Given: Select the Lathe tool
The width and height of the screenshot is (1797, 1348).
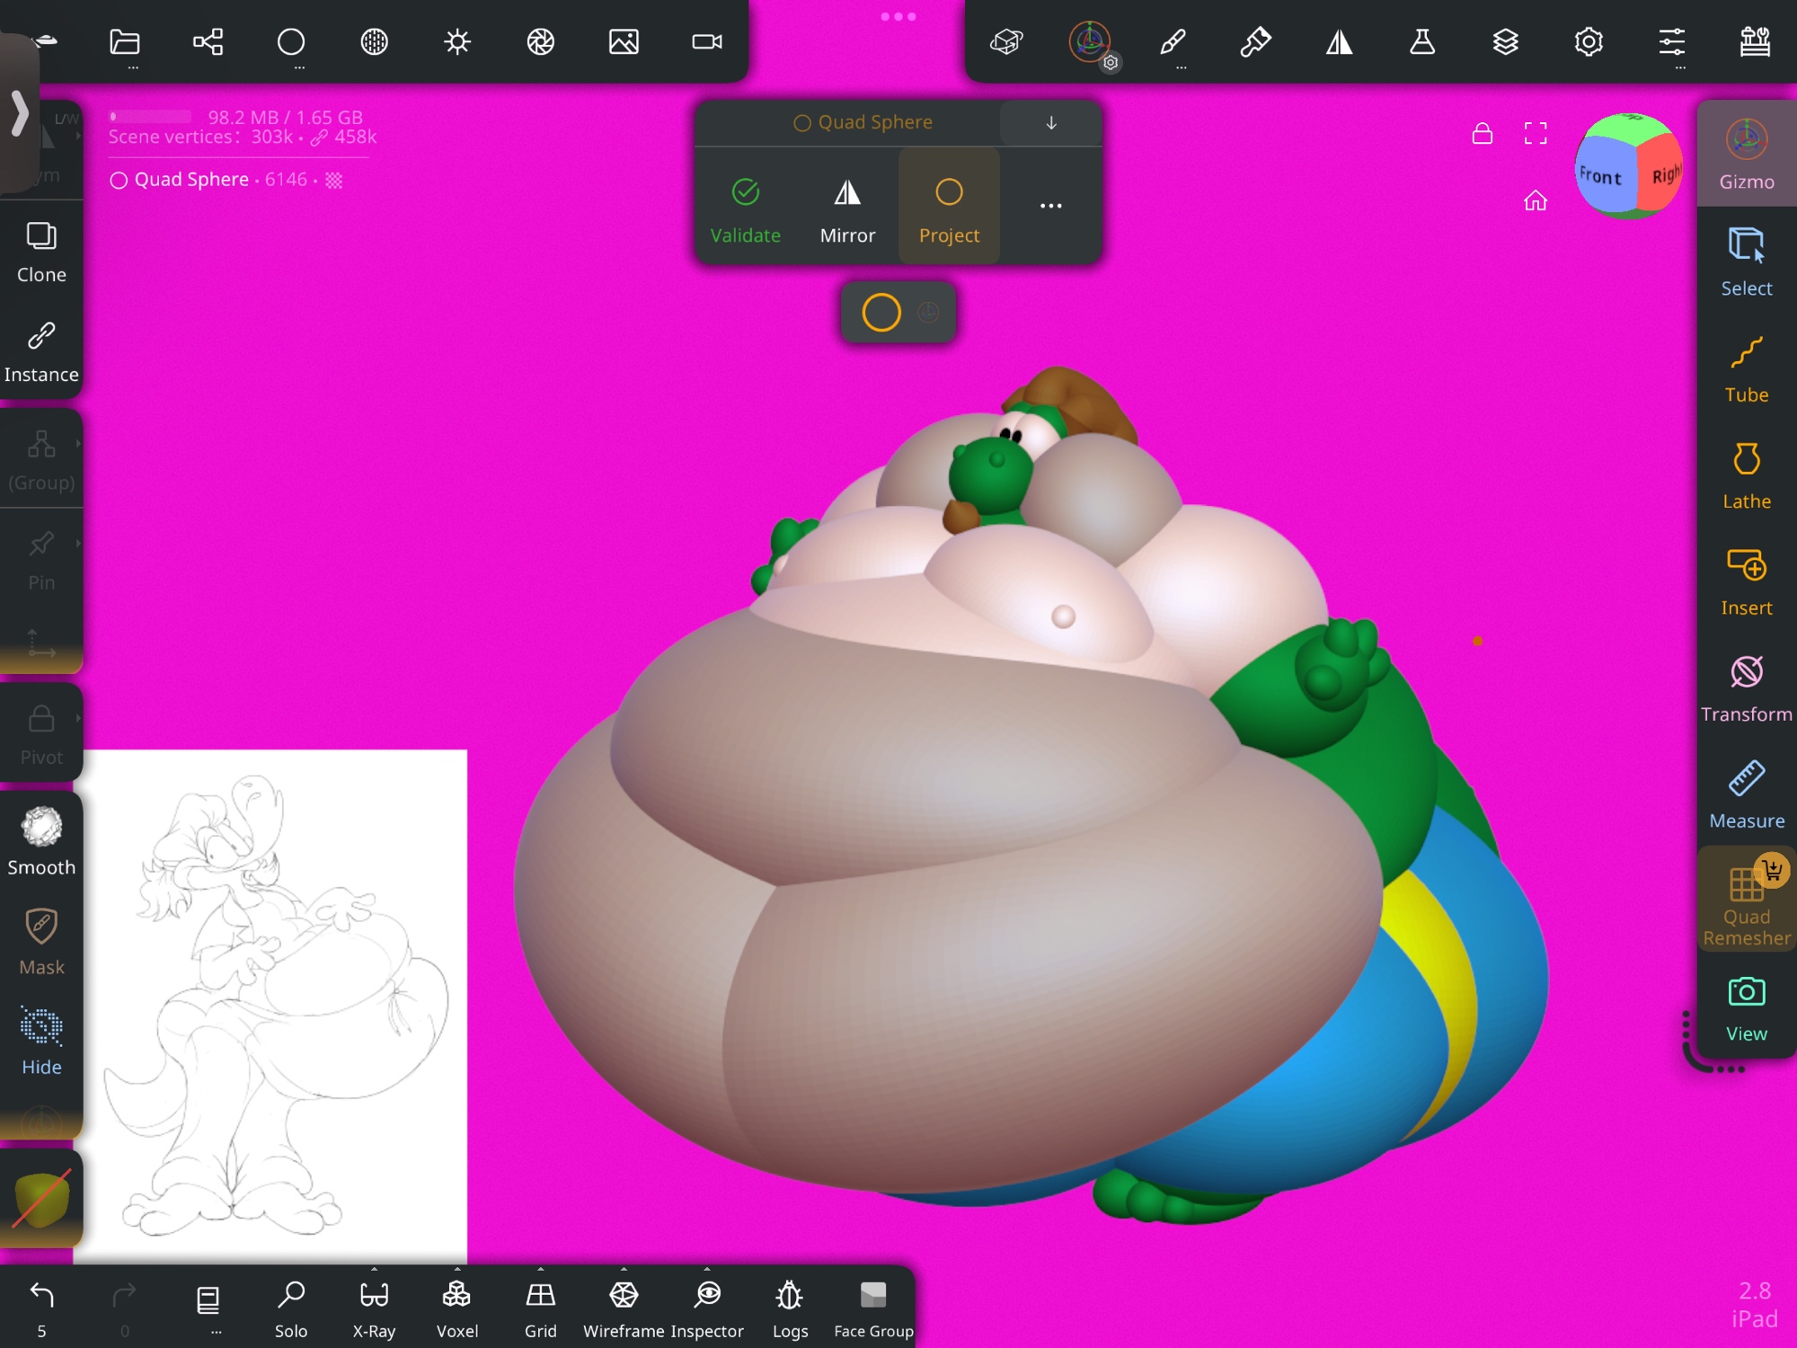Looking at the screenshot, I should [1746, 476].
